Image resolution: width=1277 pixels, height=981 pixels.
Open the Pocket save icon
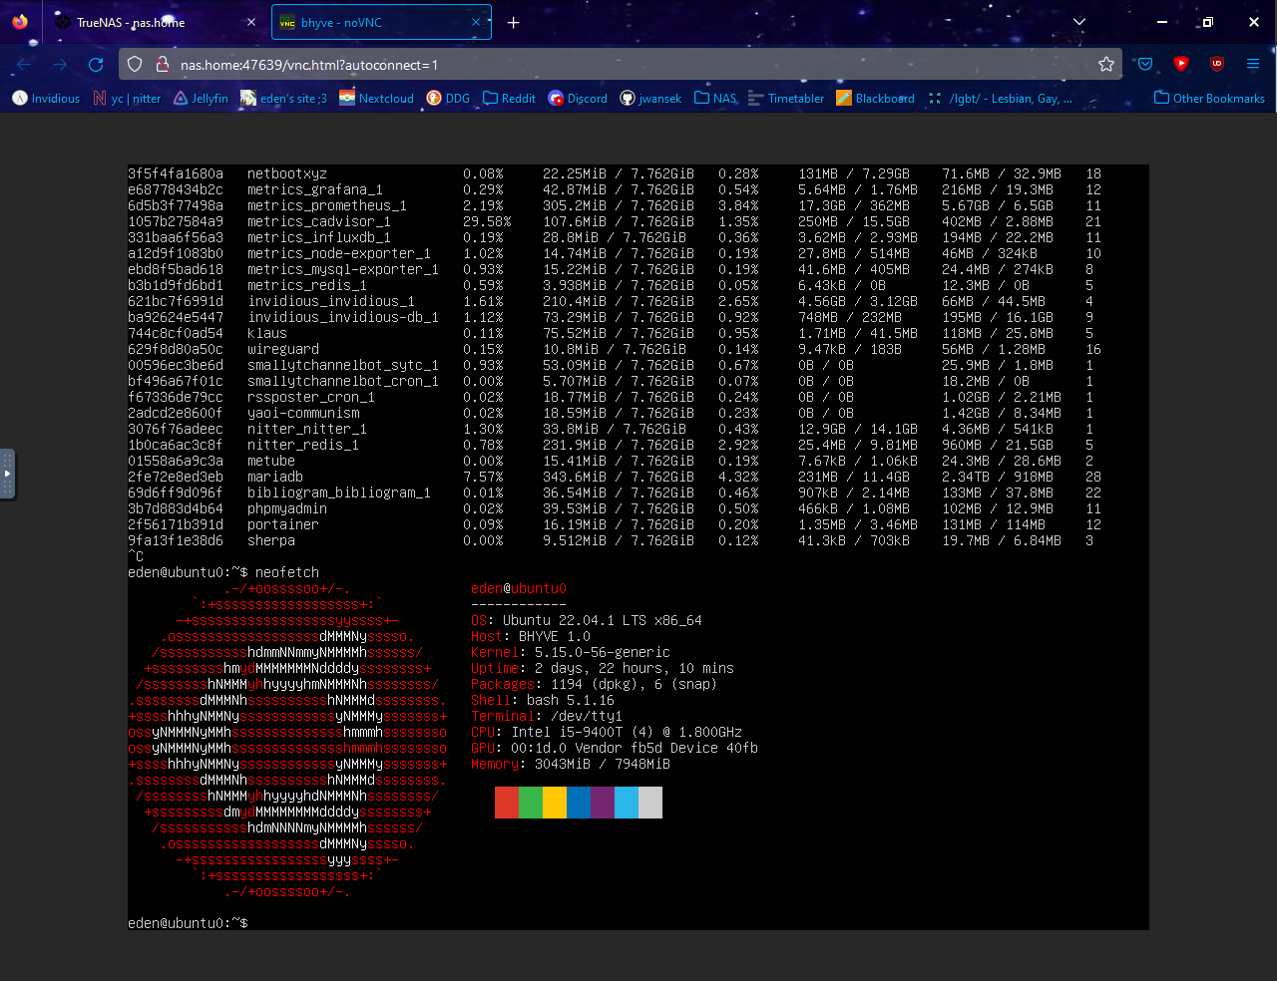point(1145,64)
